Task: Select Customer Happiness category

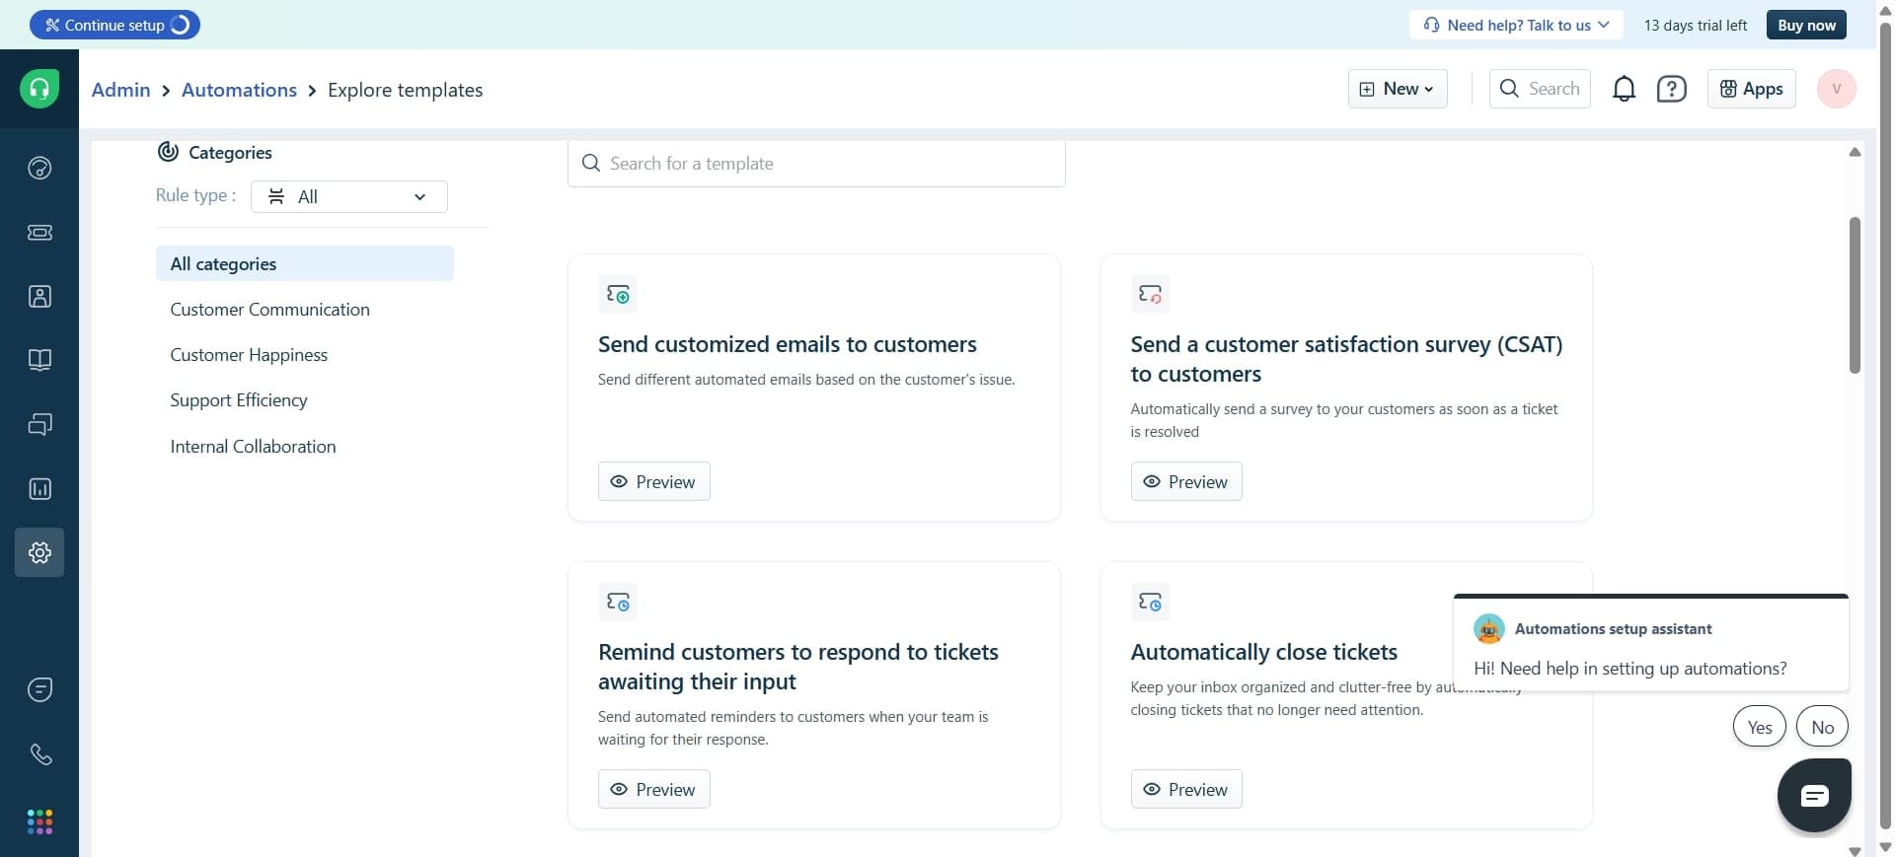Action: coord(249,354)
